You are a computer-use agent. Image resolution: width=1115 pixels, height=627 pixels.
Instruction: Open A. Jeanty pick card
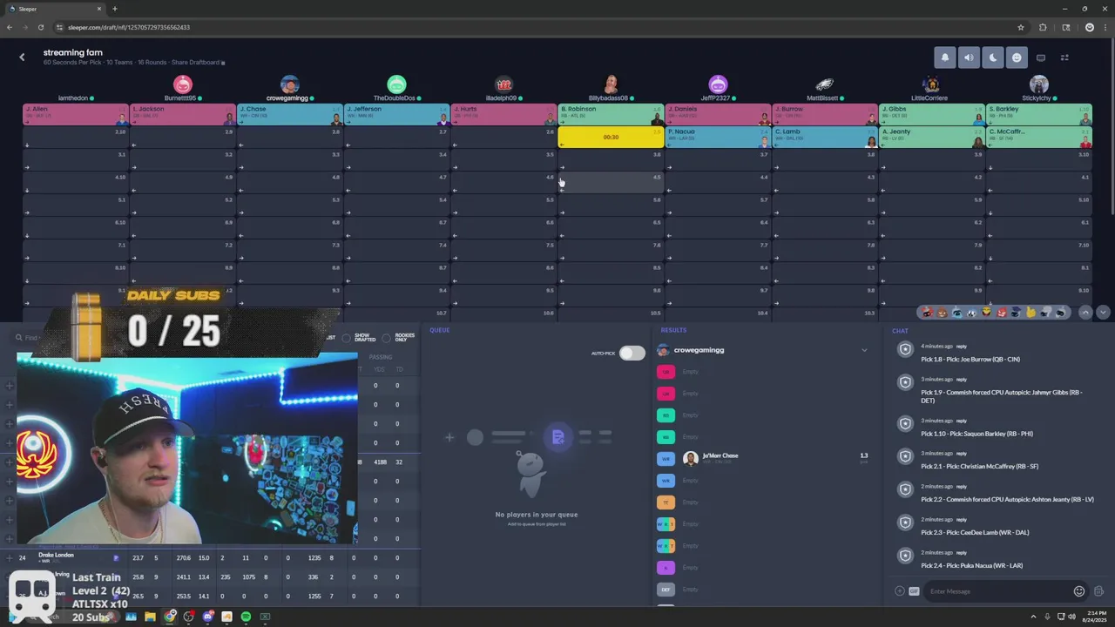click(931, 137)
